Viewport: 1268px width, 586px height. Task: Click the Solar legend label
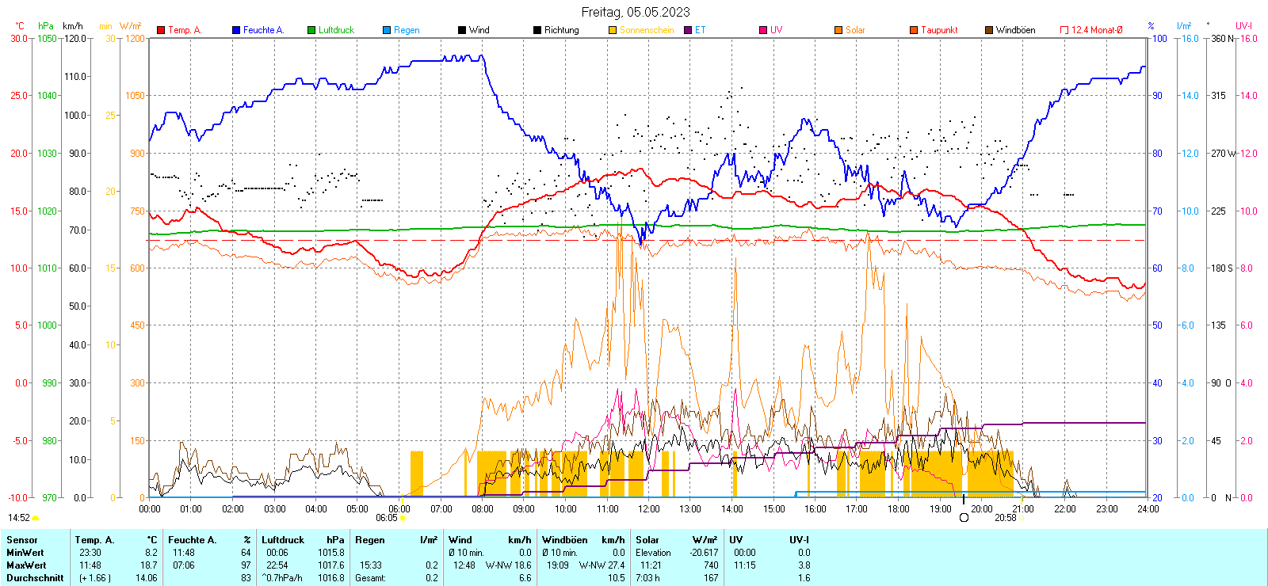pos(855,30)
